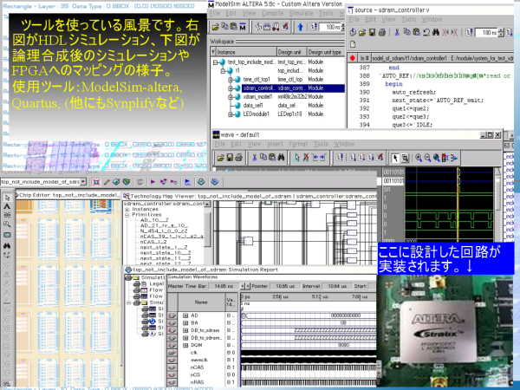Click Name column header in Simulation Report
520x390 pixels.
201,302
